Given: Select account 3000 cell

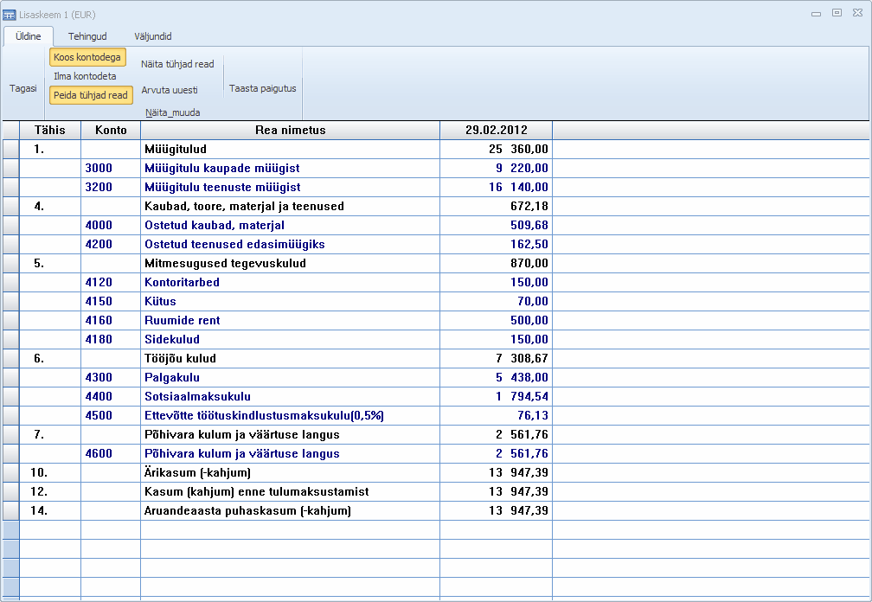Looking at the screenshot, I should (111, 168).
